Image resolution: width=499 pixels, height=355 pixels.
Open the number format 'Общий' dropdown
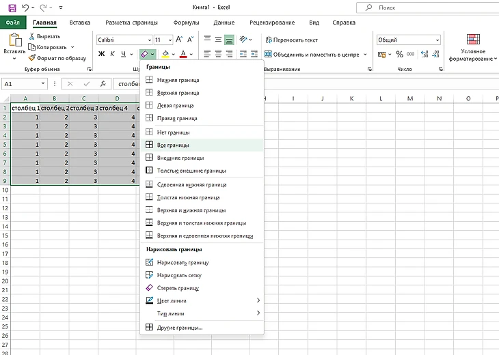click(407, 40)
